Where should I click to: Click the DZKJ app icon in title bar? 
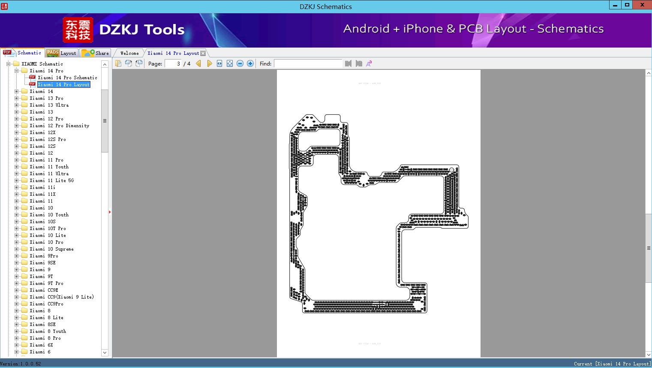point(5,6)
